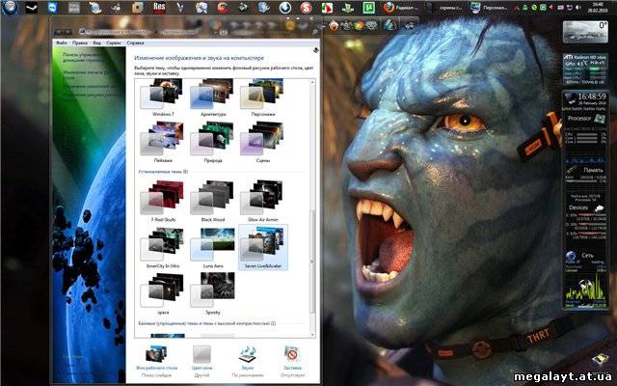Apply the Luna Aero theme
This screenshot has width=617, height=386.
(x=213, y=248)
